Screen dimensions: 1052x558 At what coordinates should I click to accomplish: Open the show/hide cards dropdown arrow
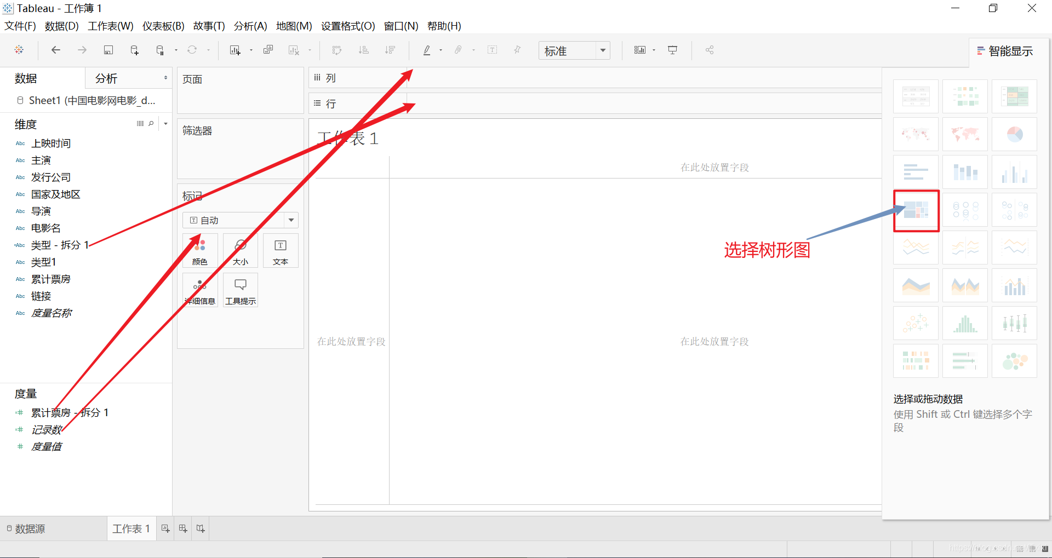click(654, 50)
